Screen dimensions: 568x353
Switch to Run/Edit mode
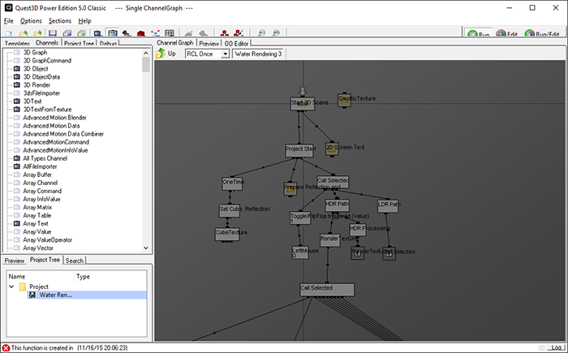point(544,34)
